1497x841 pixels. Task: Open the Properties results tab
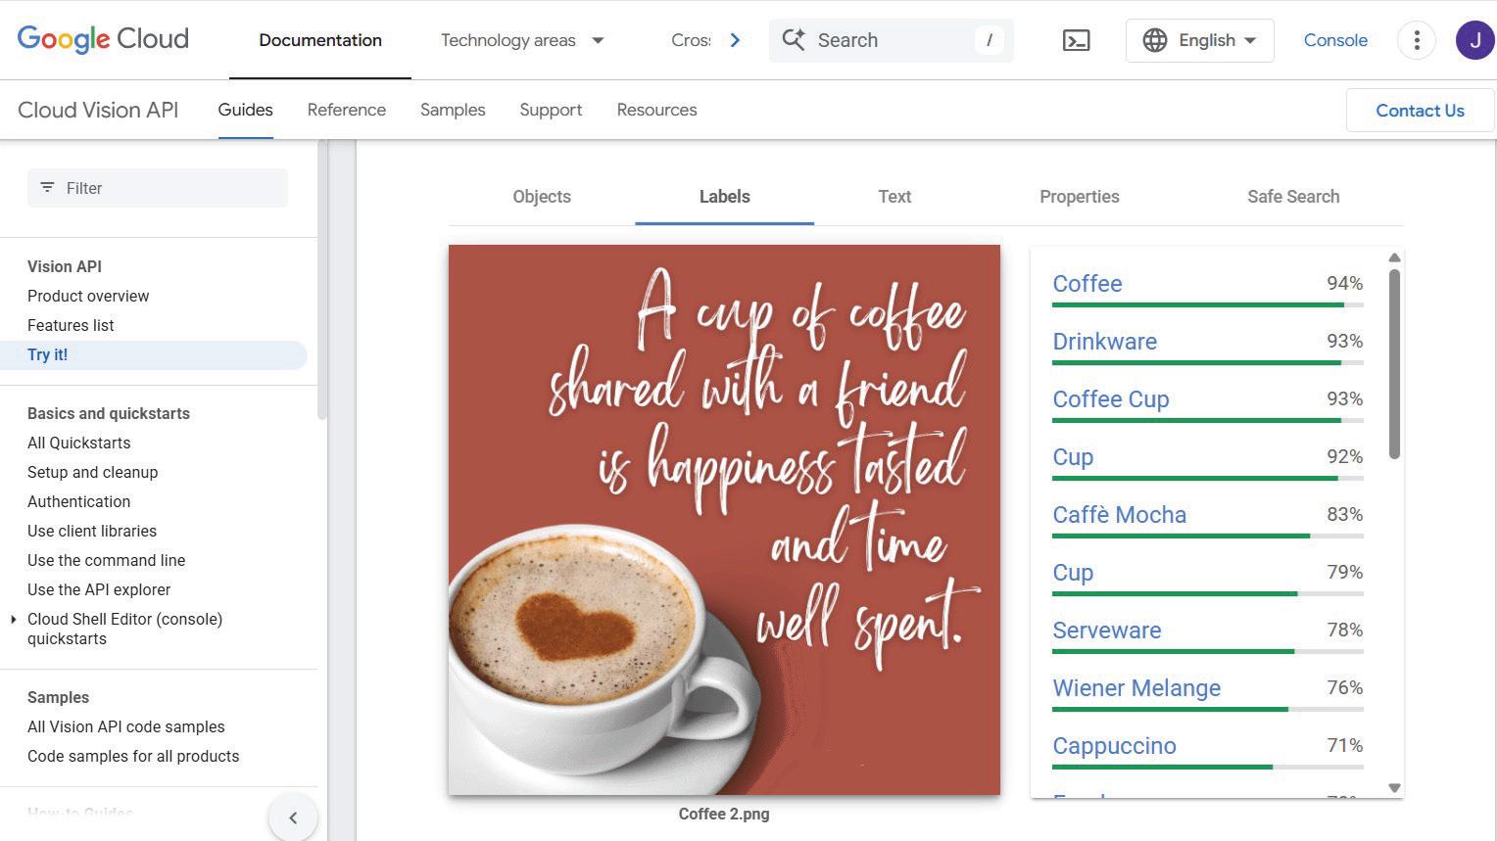point(1080,197)
